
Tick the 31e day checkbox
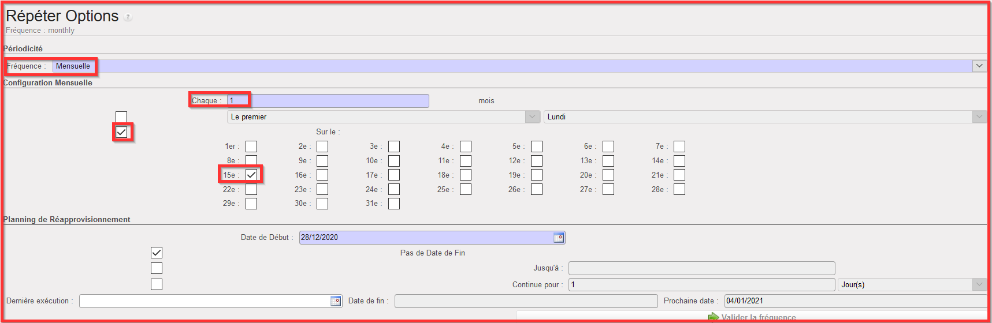(394, 204)
